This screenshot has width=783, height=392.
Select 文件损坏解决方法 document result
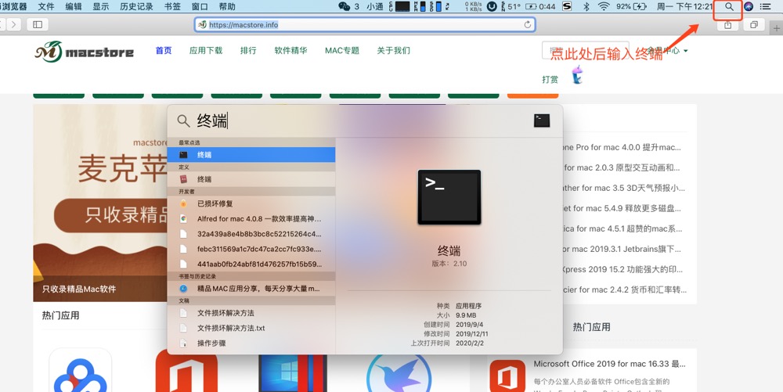pyautogui.click(x=251, y=313)
